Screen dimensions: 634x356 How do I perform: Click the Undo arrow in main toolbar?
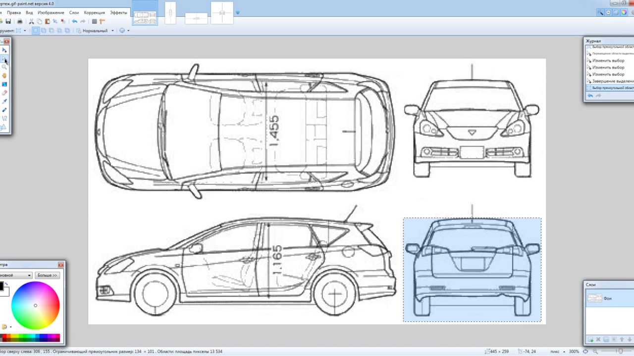pyautogui.click(x=74, y=21)
